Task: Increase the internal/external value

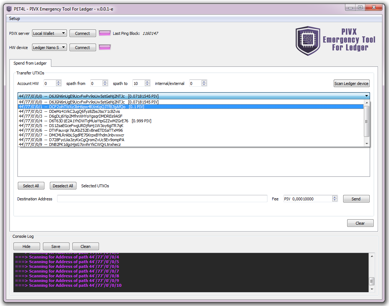Action: [x=204, y=82]
